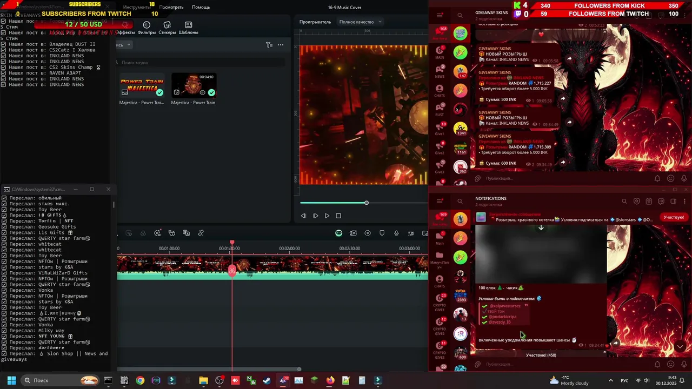The image size is (692, 389).
Task: Toggle side panel icon in NOTIFICATIONS chat header
Action: tap(673, 202)
